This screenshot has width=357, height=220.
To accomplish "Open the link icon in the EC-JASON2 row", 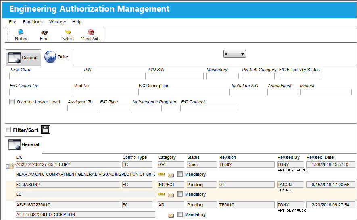I will 161,194.
